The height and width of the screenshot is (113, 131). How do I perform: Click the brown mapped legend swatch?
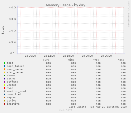4,98
